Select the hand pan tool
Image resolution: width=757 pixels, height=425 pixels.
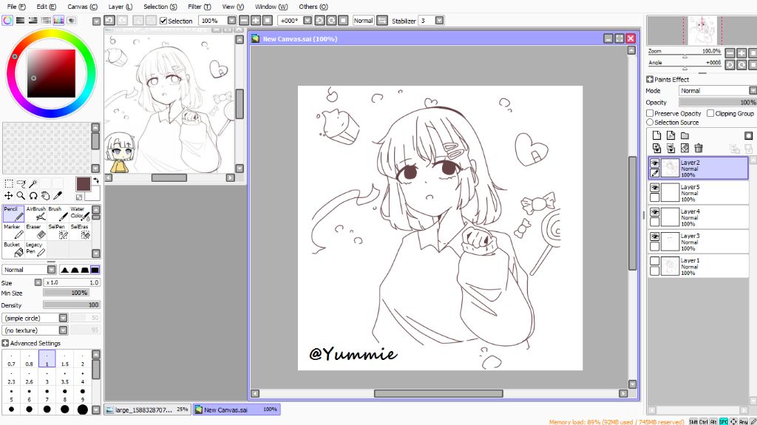(x=45, y=196)
